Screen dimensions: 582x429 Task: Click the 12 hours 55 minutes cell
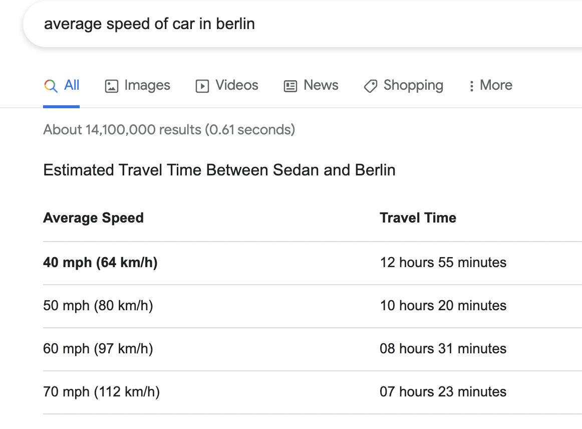tap(443, 263)
